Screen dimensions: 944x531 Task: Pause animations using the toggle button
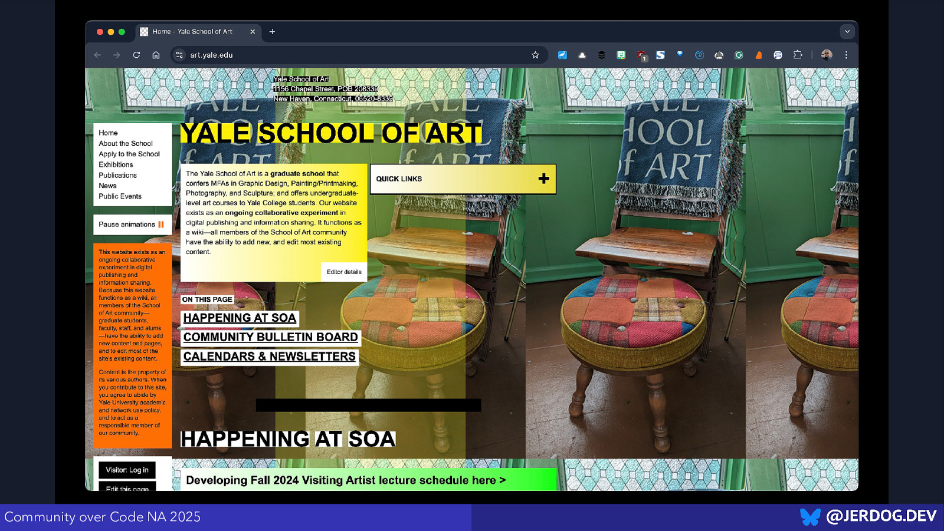coord(132,225)
